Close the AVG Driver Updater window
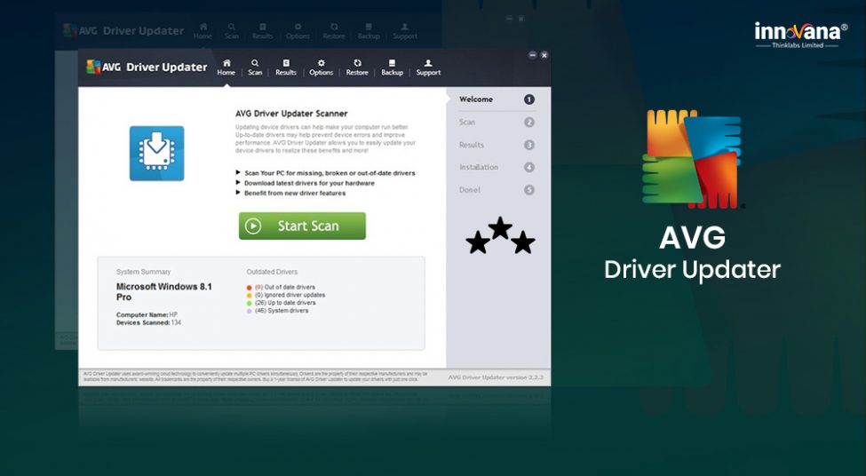866x476 pixels. (544, 55)
